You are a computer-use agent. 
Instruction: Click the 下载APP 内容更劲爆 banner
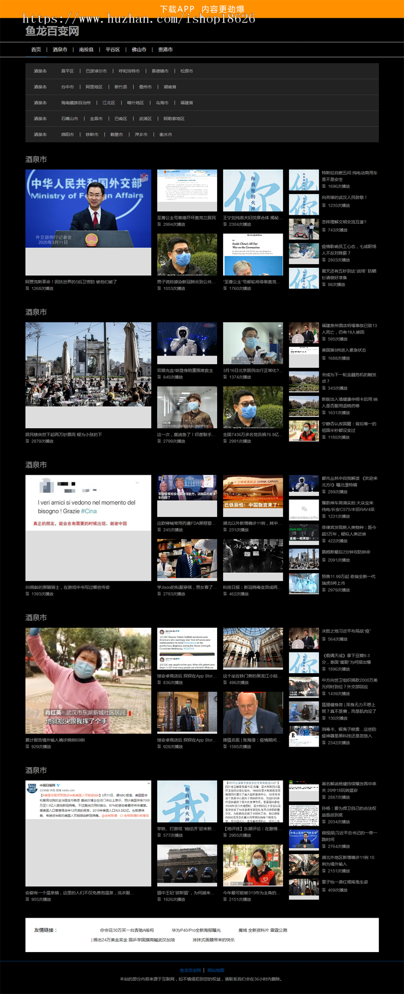coord(202,9)
